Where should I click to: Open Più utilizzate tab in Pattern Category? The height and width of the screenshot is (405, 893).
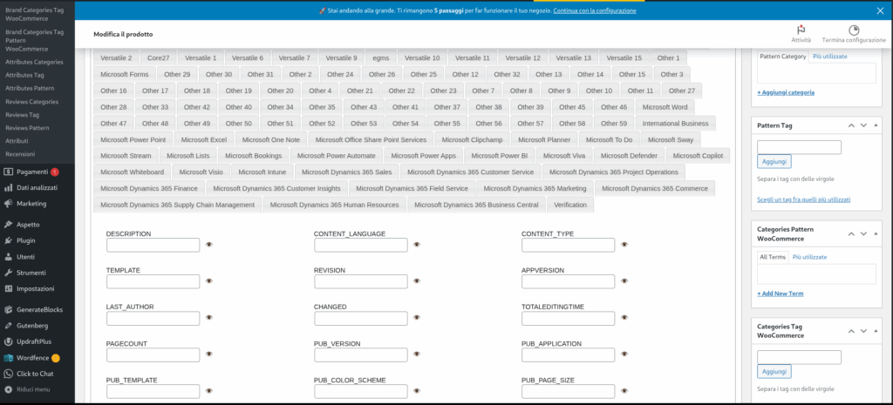pyautogui.click(x=830, y=57)
